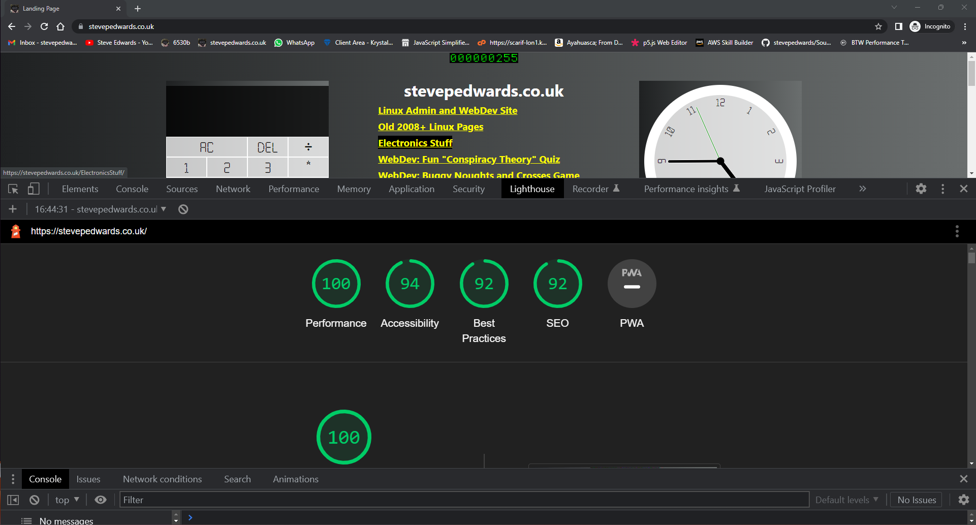
Task: Toggle the console sidebar panel
Action: (x=13, y=500)
